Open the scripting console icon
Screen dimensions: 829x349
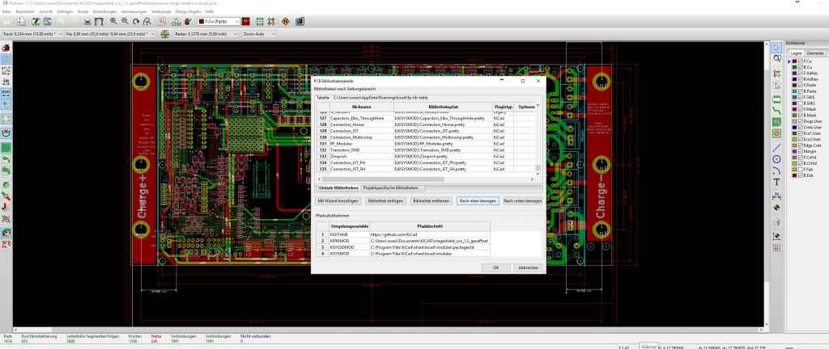(x=300, y=22)
